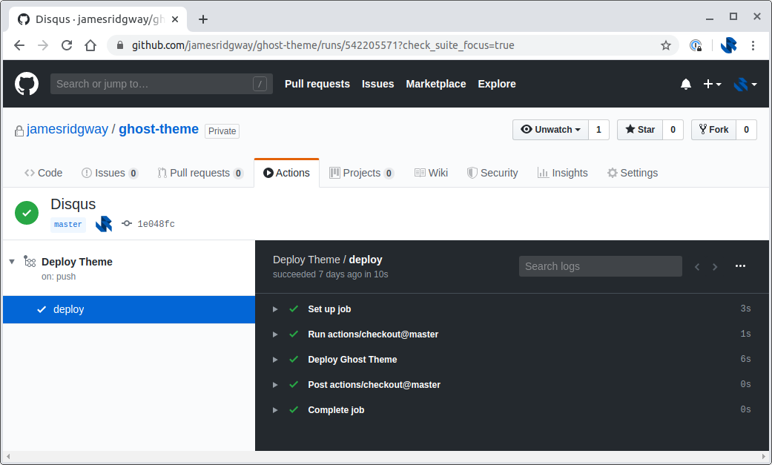The height and width of the screenshot is (465, 772).
Task: Open the Unwatch dropdown
Action: click(x=550, y=130)
